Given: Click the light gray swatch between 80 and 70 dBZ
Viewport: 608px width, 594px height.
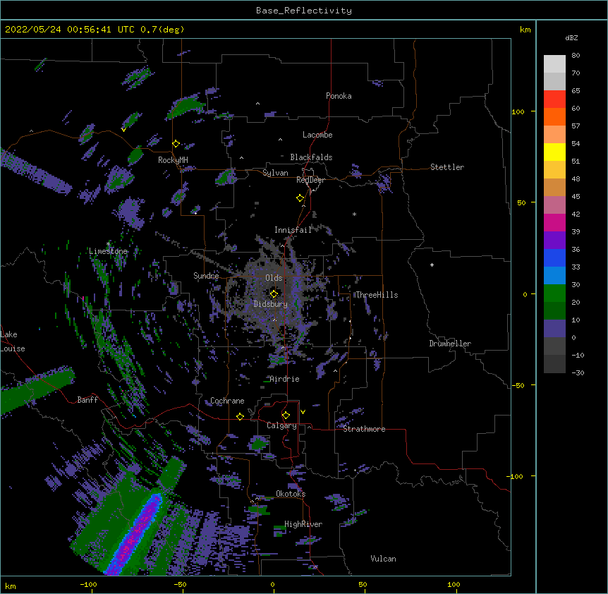Looking at the screenshot, I should (554, 64).
